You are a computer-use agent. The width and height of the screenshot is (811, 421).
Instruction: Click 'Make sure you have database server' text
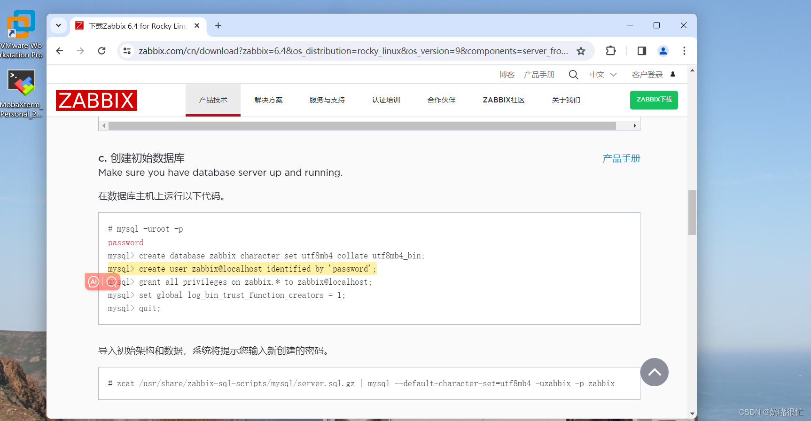click(x=220, y=172)
